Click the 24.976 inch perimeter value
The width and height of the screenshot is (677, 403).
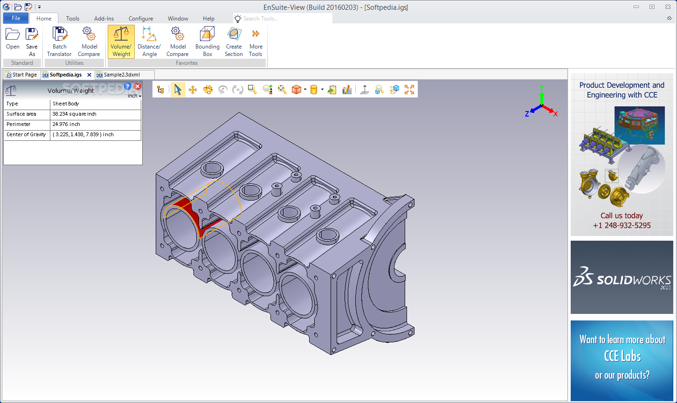point(66,124)
